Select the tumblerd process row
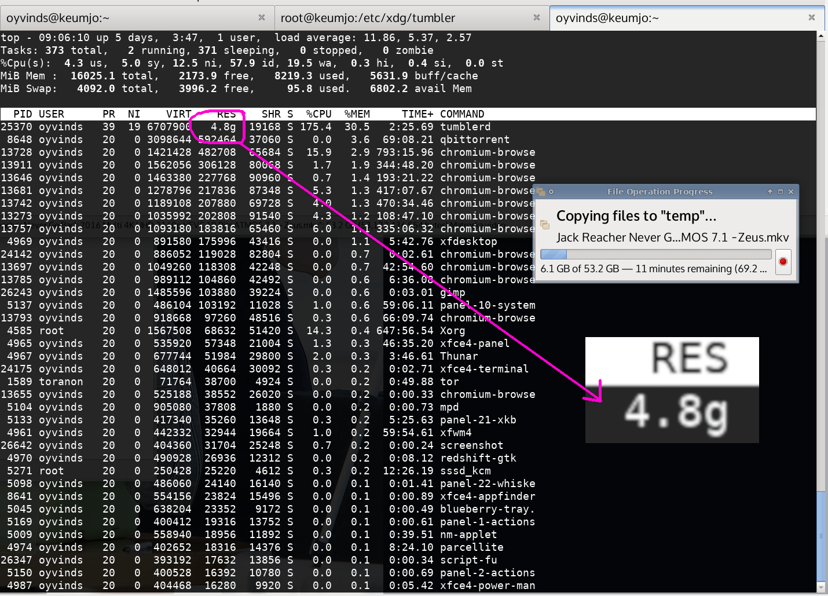 point(232,127)
